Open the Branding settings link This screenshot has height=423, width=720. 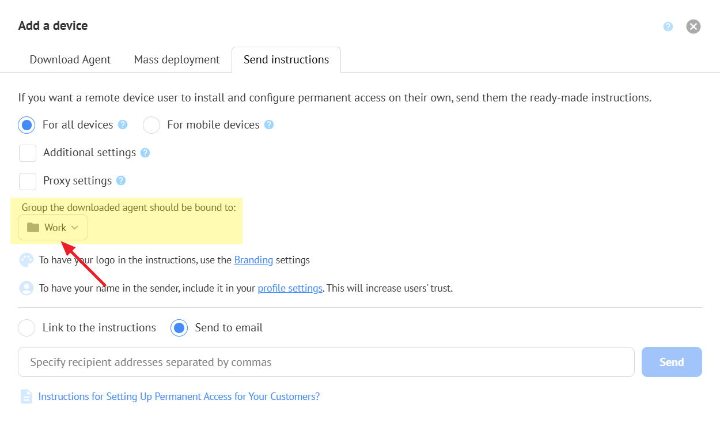(x=253, y=260)
